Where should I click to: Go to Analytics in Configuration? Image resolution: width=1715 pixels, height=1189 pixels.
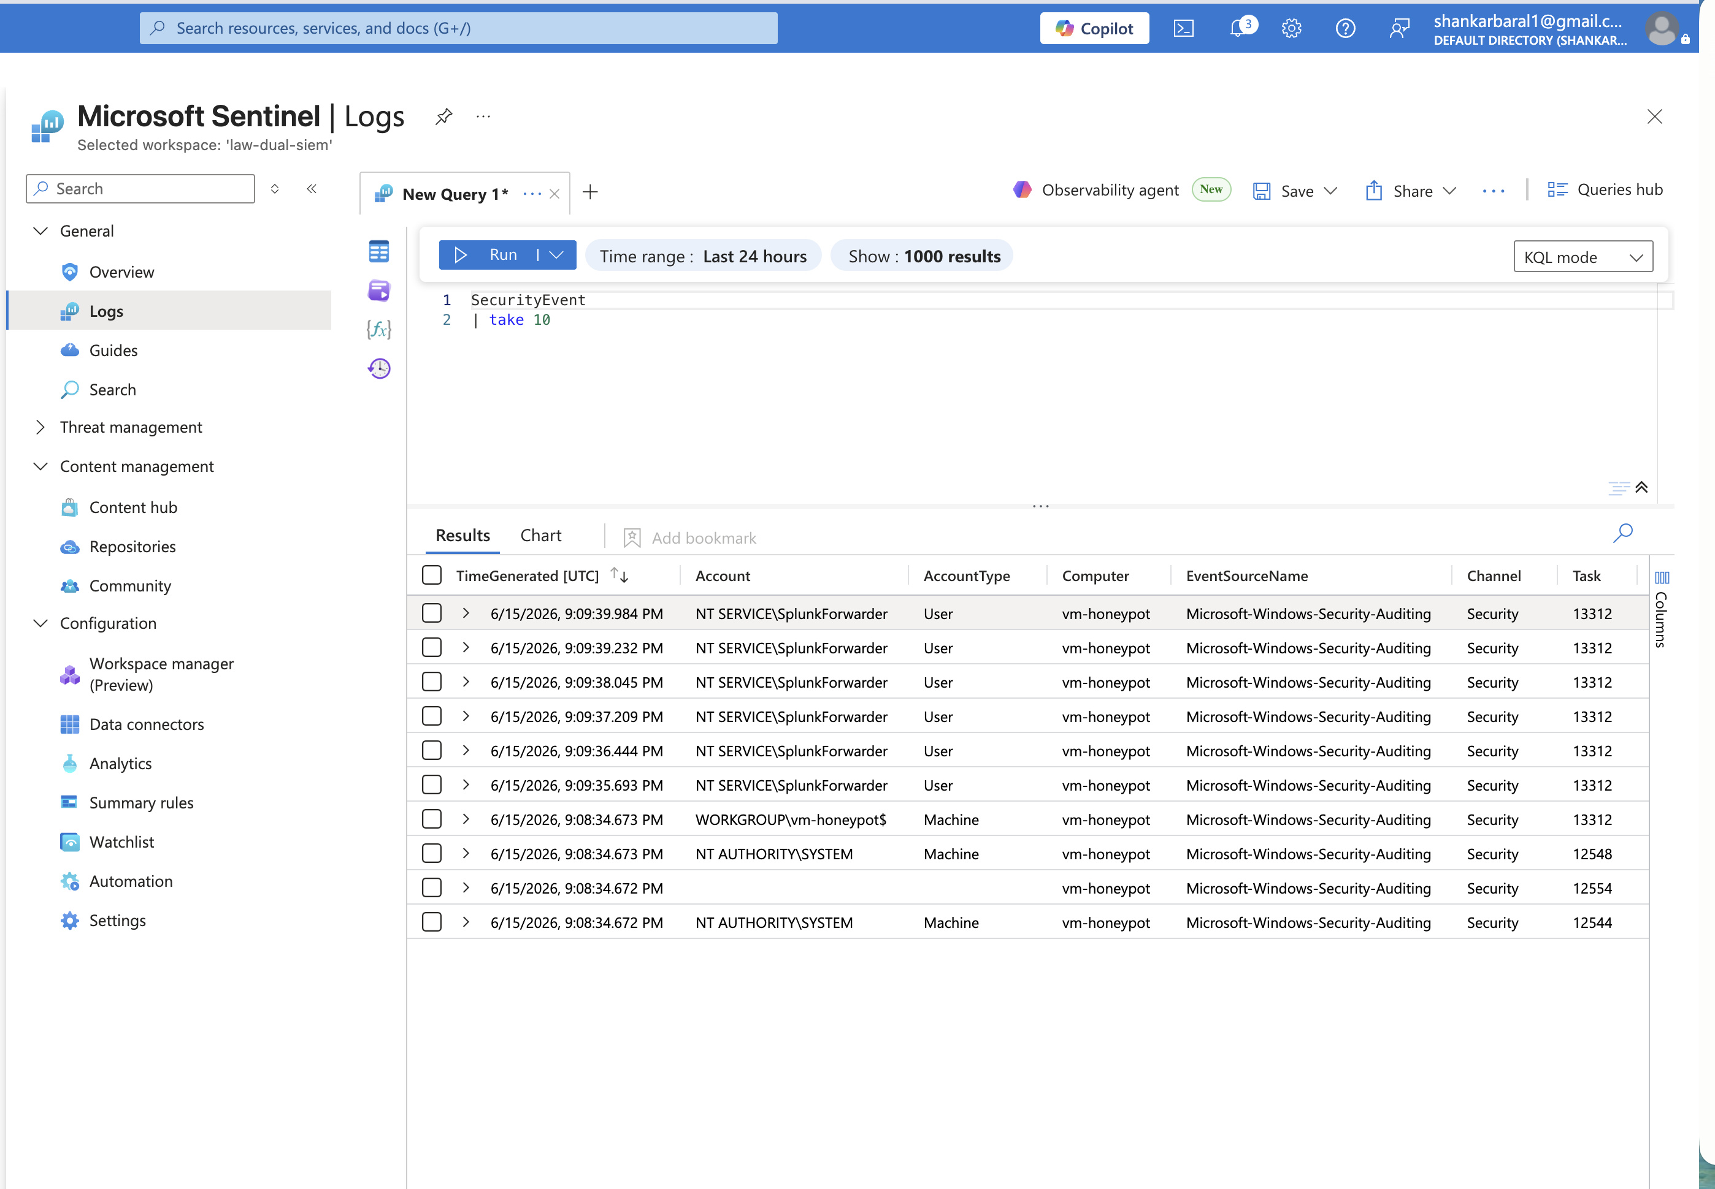tap(120, 764)
